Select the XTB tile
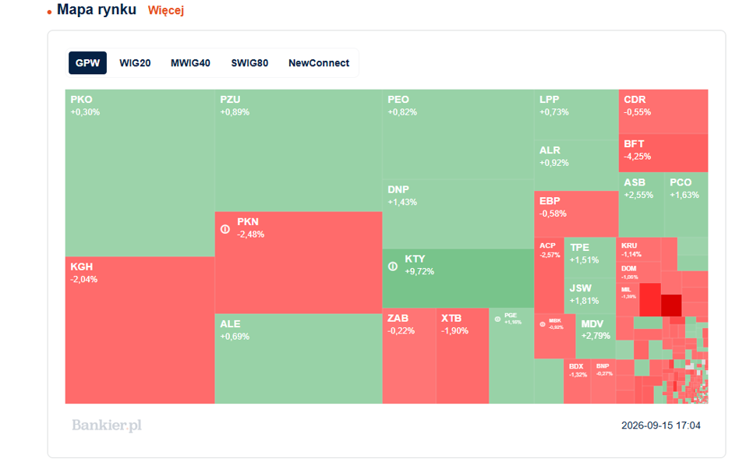 [x=462, y=356]
